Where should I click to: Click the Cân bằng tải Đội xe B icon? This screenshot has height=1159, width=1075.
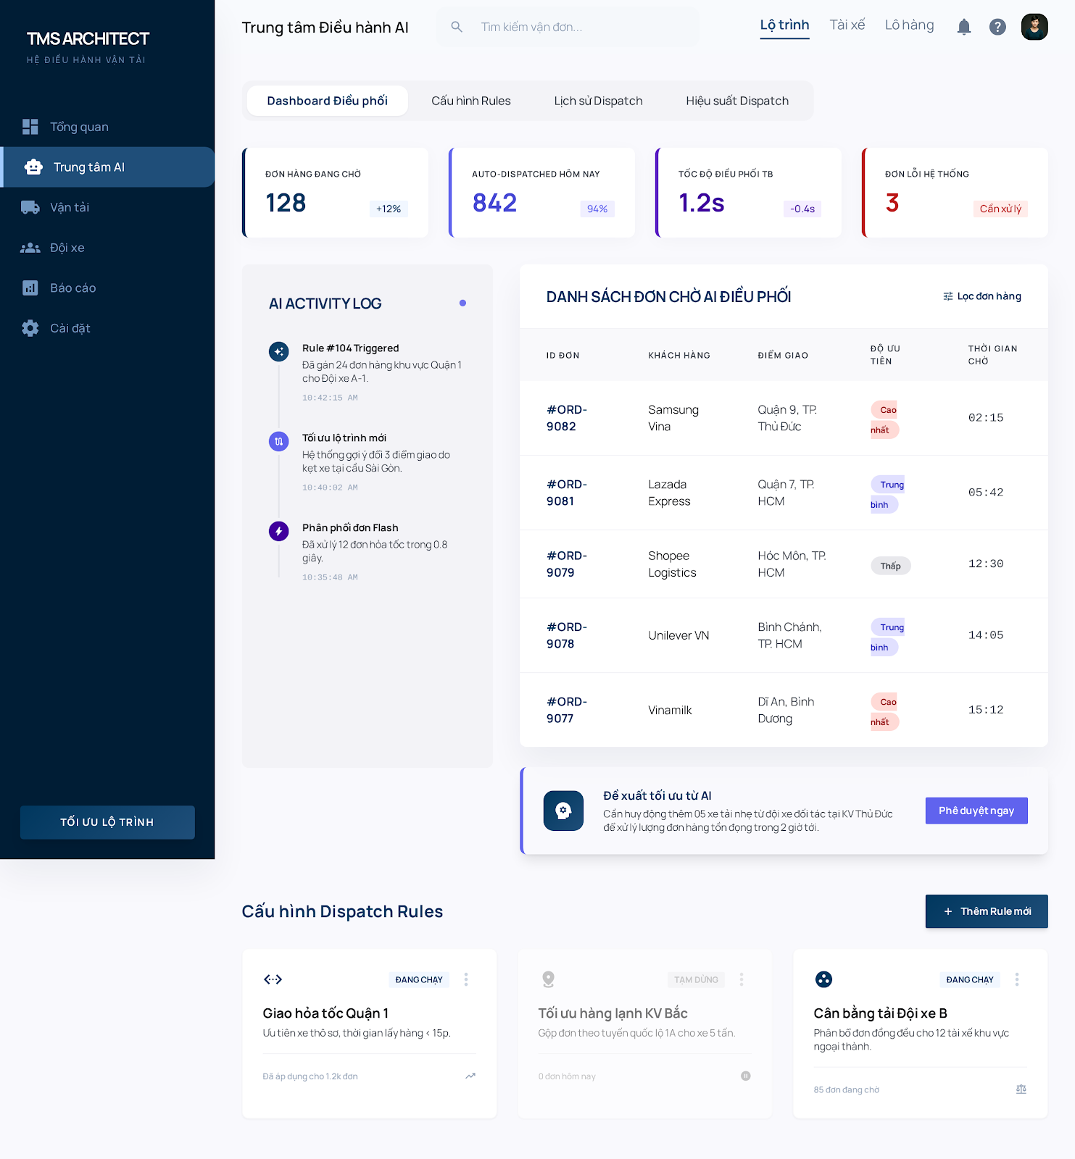tap(823, 979)
